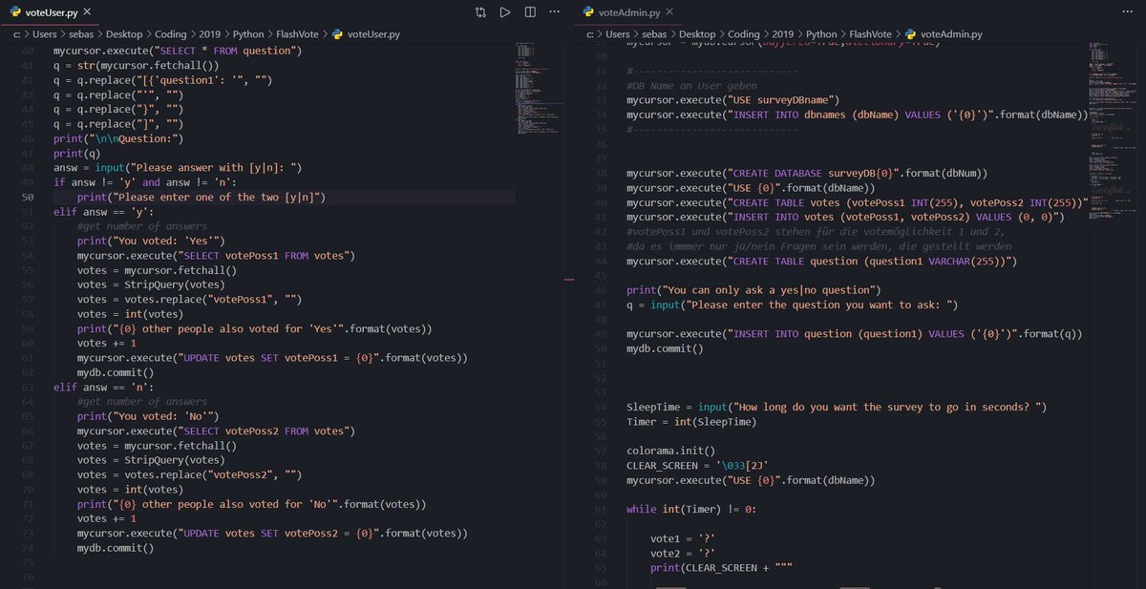The width and height of the screenshot is (1146, 589).
Task: Open the FlashVote breadcrumb dropdown
Action: [x=295, y=33]
